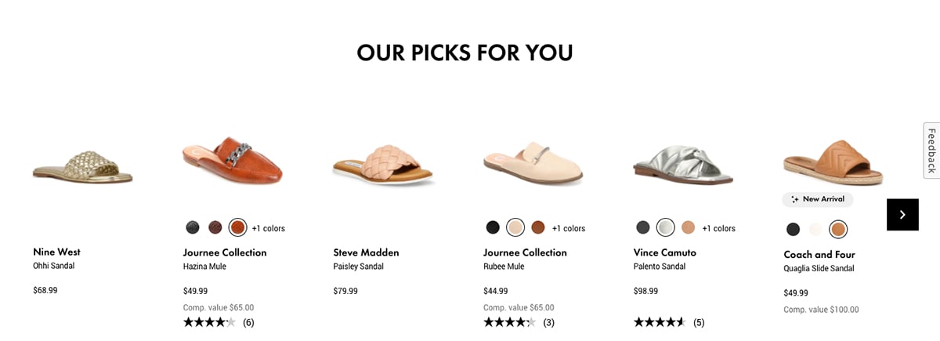Open the Nine West Ohhi Sandal image
Image resolution: width=940 pixels, height=341 pixels.
coord(83,165)
